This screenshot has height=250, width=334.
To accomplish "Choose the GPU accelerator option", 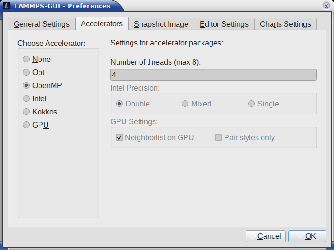I will click(36, 125).
